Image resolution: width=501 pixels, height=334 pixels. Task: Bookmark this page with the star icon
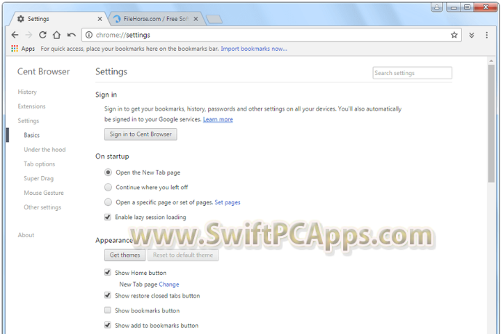[x=454, y=35]
